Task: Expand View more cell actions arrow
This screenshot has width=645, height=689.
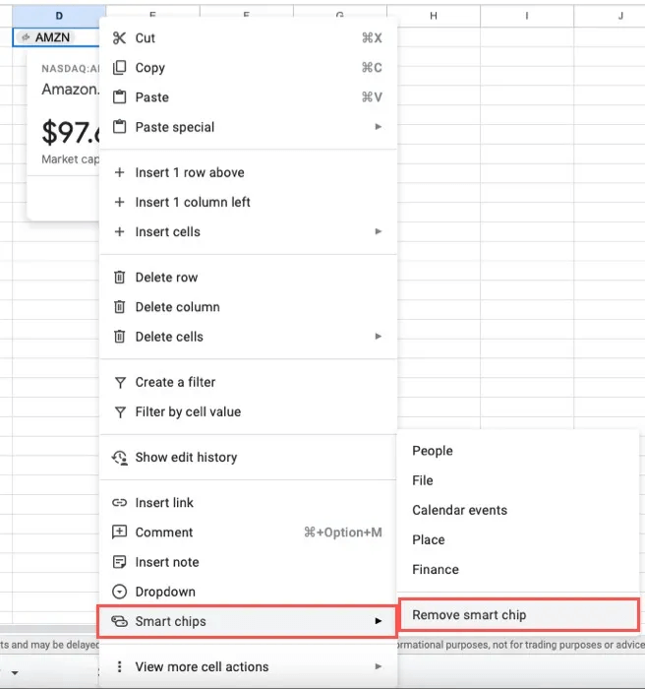Action: [378, 666]
